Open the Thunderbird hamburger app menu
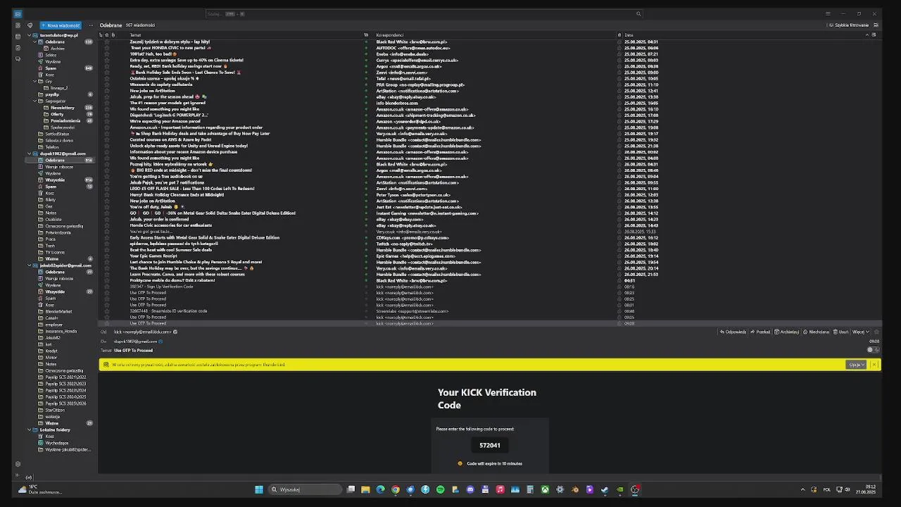 point(828,13)
